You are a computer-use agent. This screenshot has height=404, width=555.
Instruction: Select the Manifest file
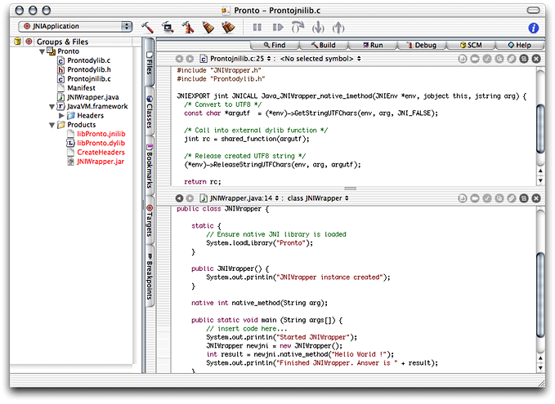click(77, 88)
